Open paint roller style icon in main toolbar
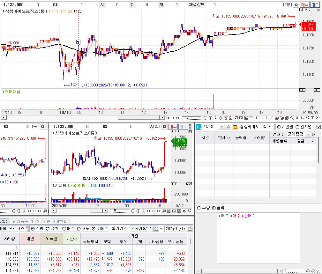The image size is (322, 274). [x=226, y=118]
